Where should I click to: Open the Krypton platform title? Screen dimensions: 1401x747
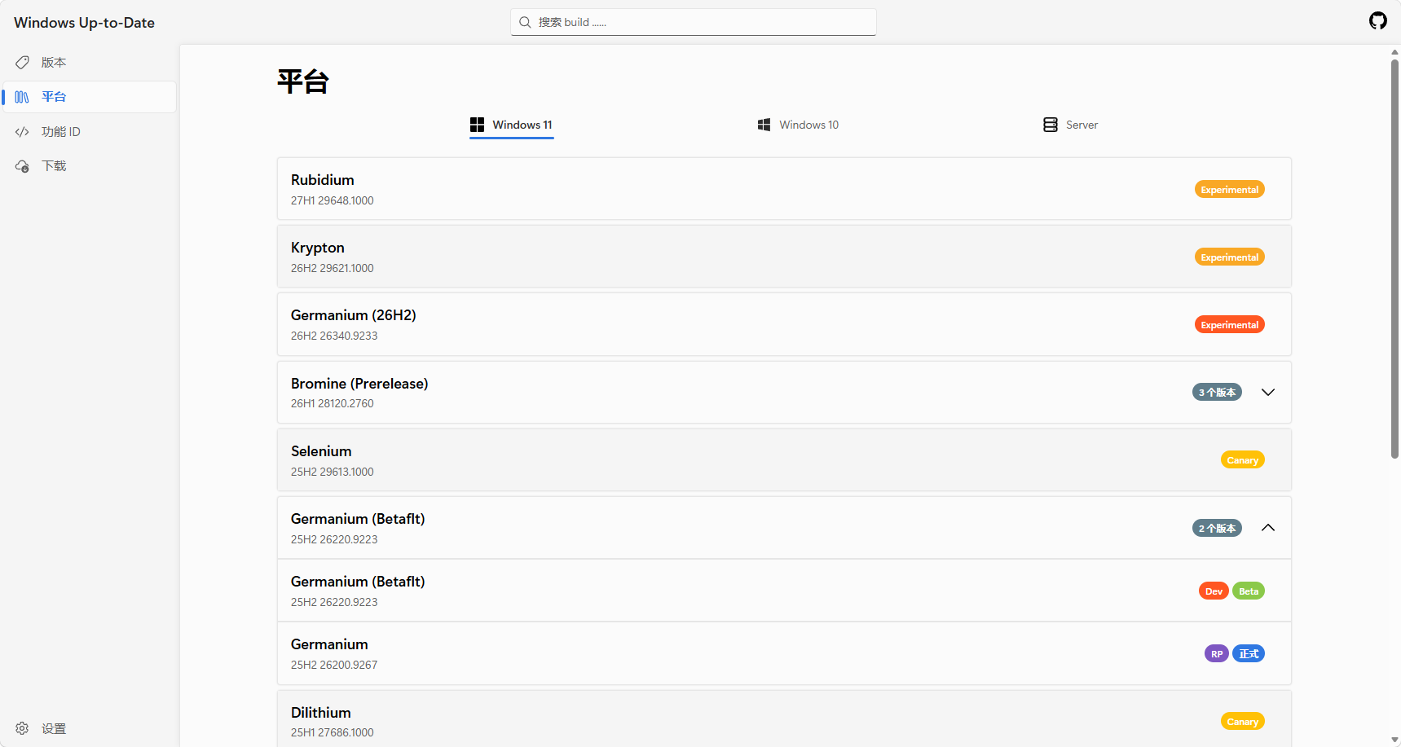[318, 248]
